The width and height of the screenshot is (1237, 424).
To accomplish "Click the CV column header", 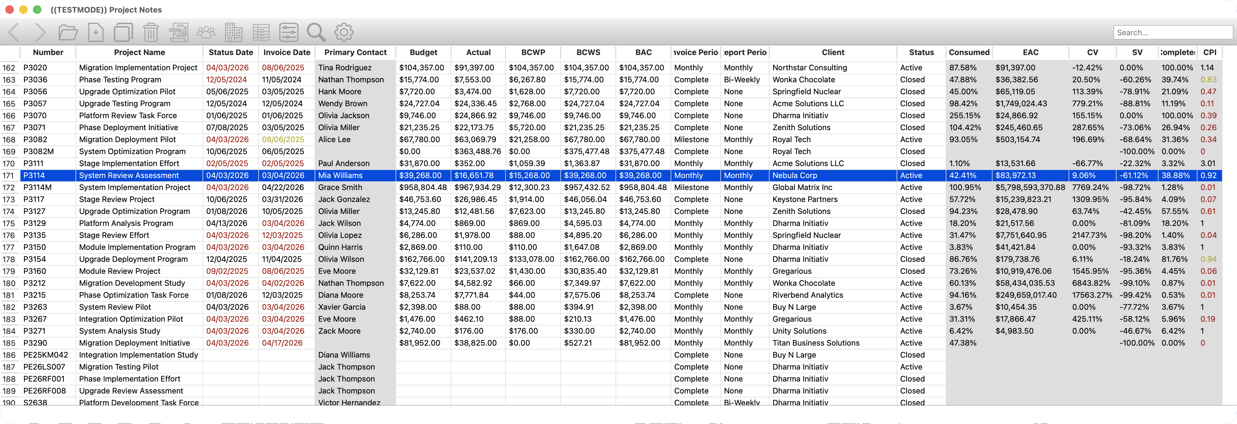I will (x=1093, y=52).
